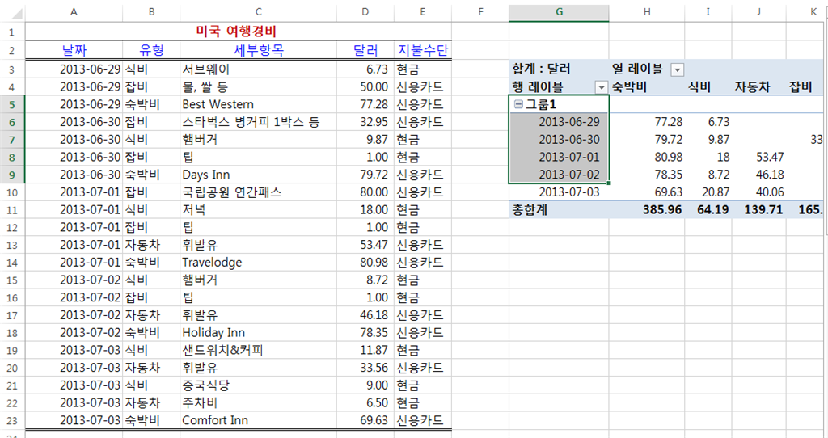Select the cell with value 32.95
The height and width of the screenshot is (438, 828).
pyautogui.click(x=365, y=122)
